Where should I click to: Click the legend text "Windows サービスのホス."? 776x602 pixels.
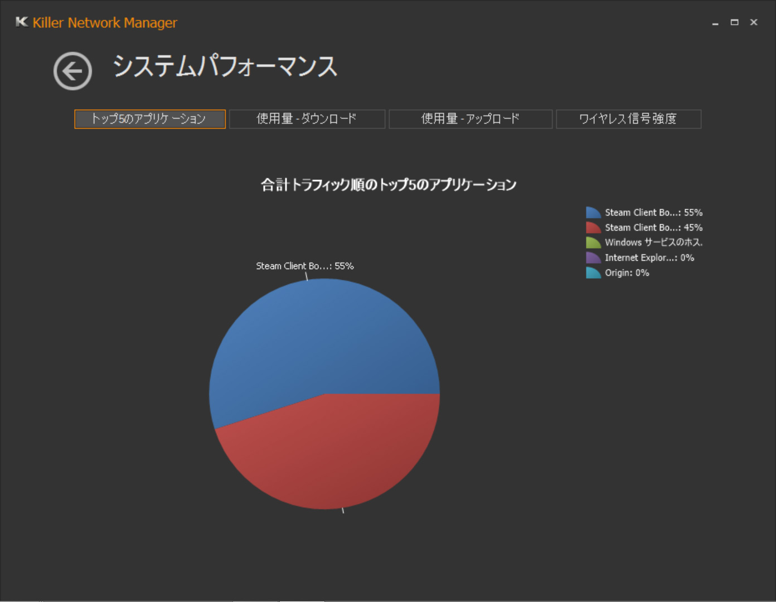[654, 242]
